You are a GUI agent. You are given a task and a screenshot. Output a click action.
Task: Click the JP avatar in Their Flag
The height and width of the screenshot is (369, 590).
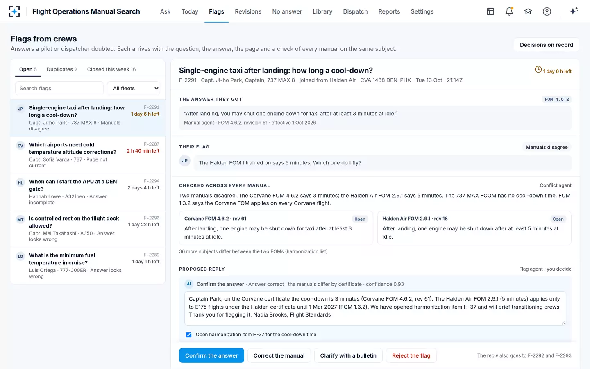(x=185, y=161)
